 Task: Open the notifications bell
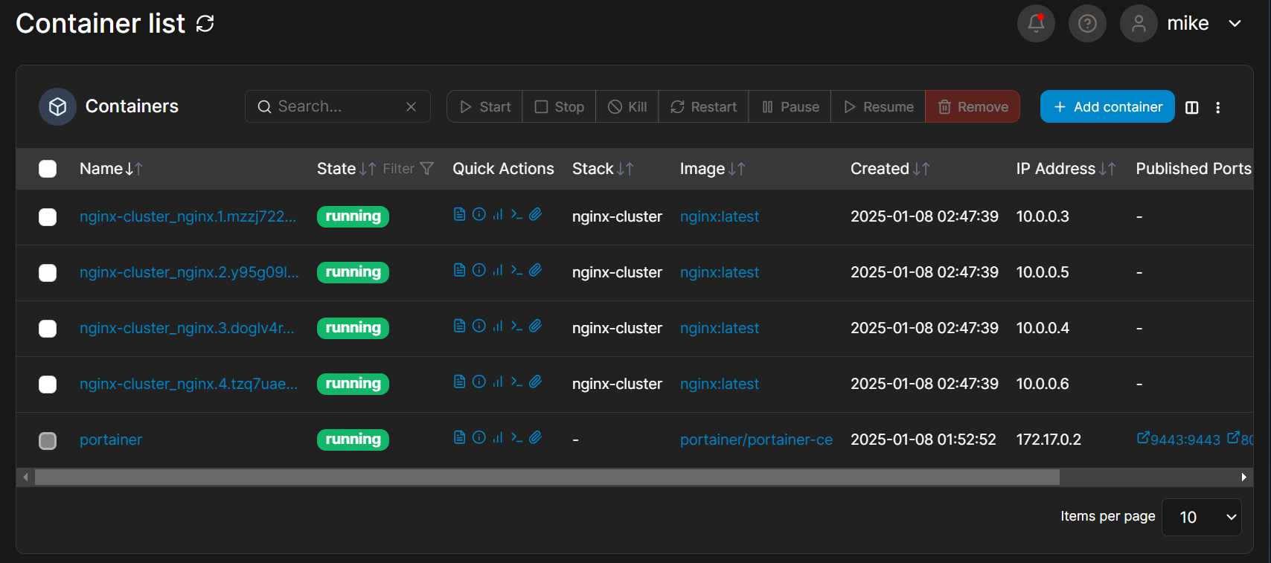[1036, 24]
